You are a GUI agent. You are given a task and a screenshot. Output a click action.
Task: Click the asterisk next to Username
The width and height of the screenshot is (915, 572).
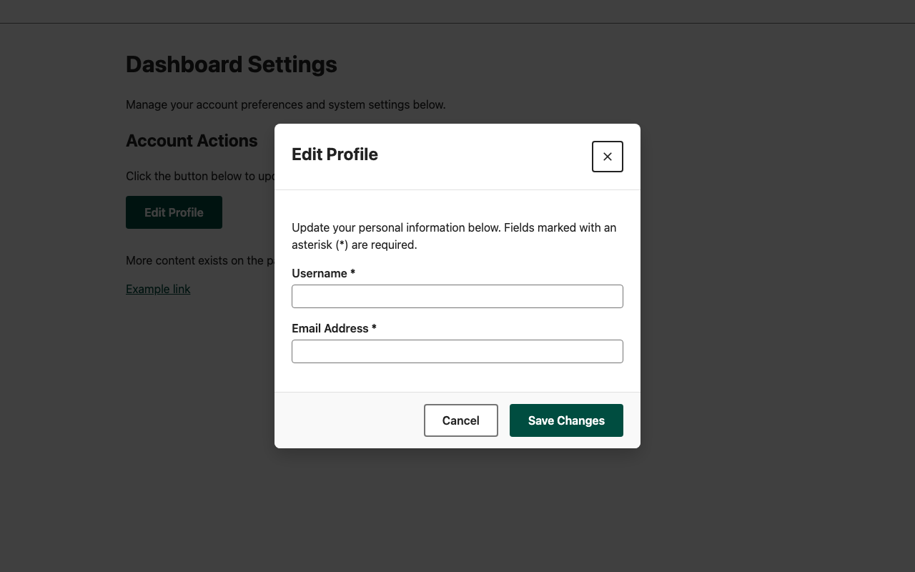pyautogui.click(x=352, y=273)
